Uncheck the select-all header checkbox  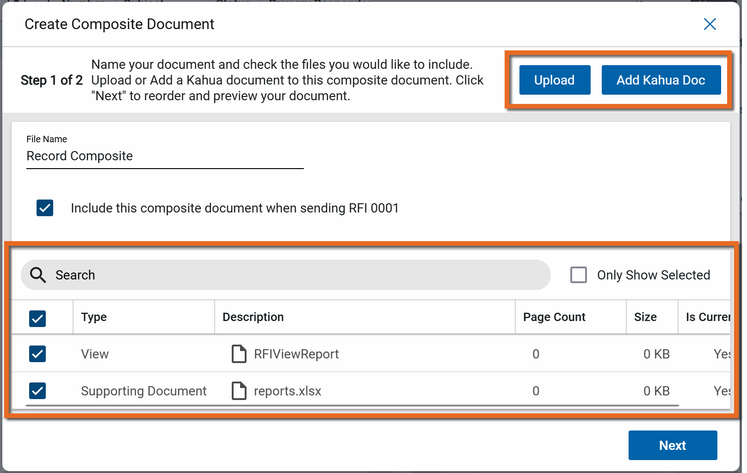[x=37, y=318]
